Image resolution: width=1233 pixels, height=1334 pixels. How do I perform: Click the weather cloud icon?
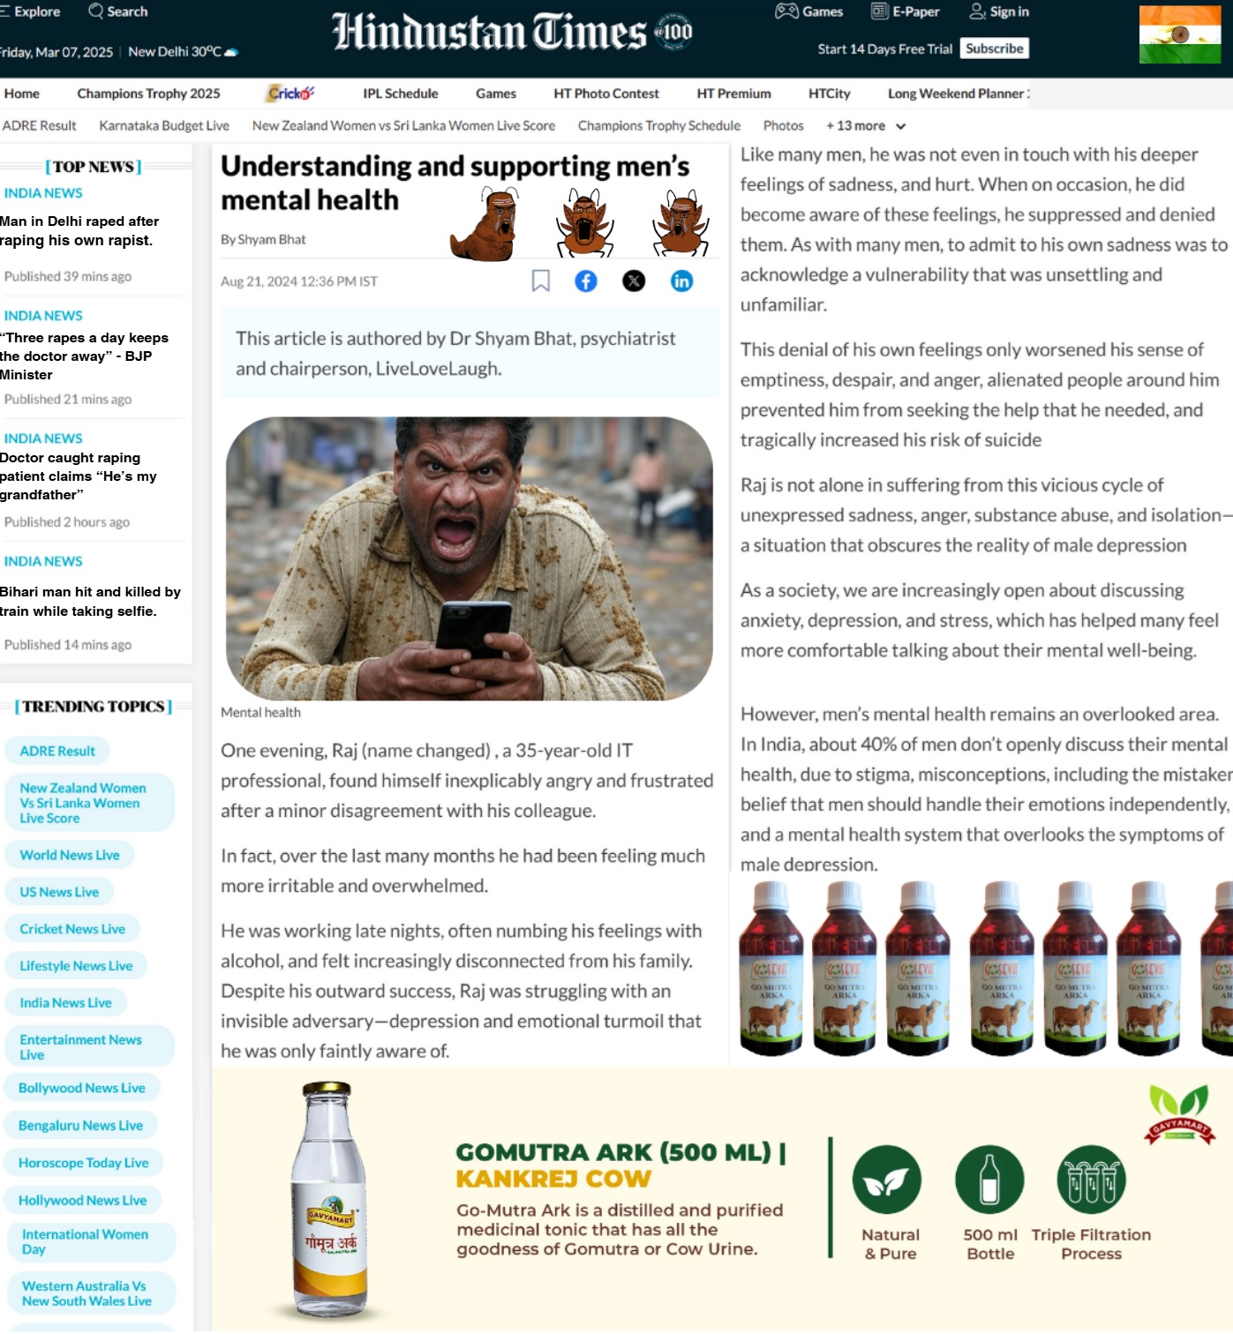pyautogui.click(x=231, y=53)
